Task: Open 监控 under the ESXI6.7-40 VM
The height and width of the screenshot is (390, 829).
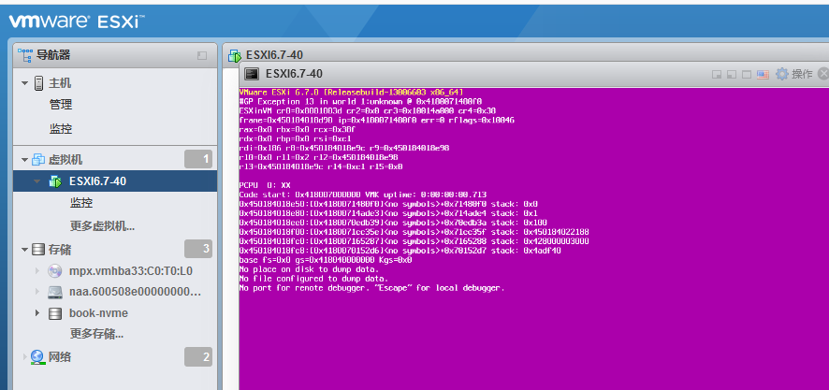Action: pyautogui.click(x=81, y=204)
